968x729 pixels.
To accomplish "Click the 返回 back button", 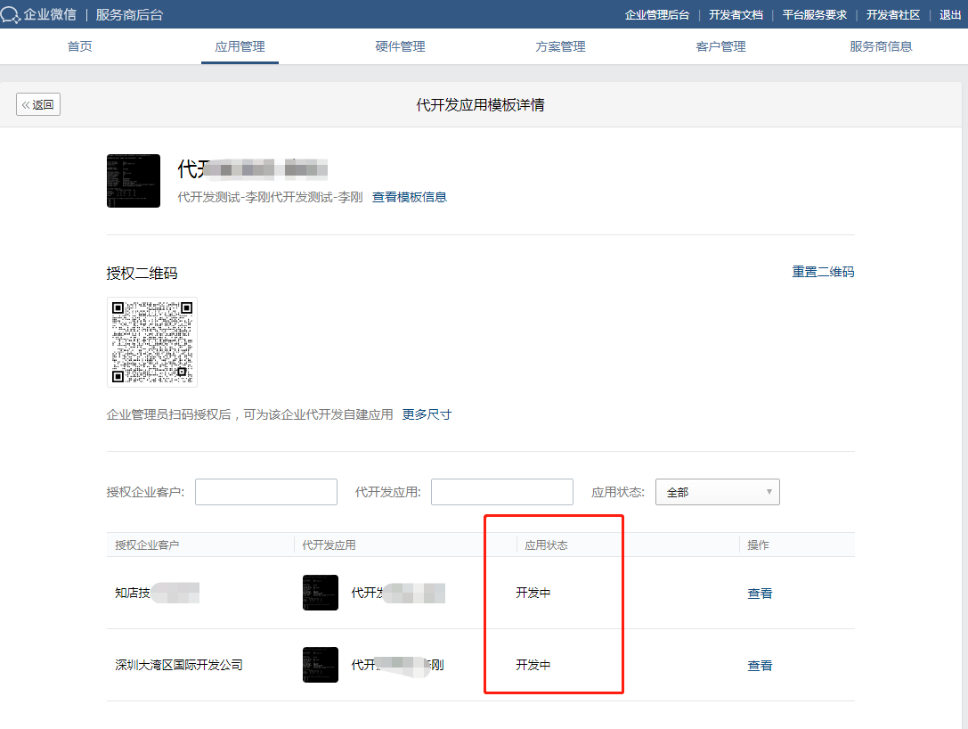I will tap(37, 103).
